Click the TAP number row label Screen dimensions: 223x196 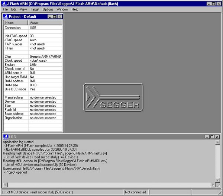click(x=13, y=44)
